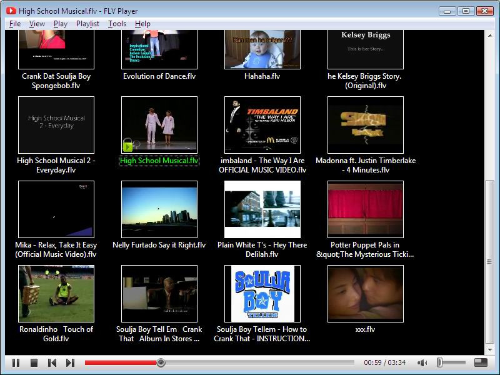Minimize the FLV Player window
The image size is (500, 375).
coord(447,11)
